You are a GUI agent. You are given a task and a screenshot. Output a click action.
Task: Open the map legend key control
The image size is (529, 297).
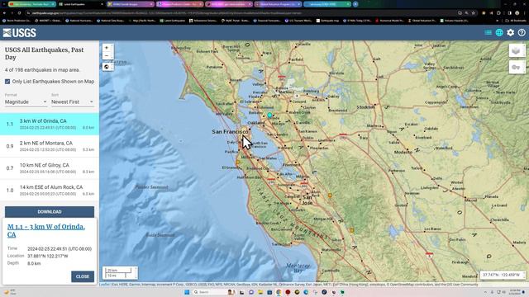517,68
